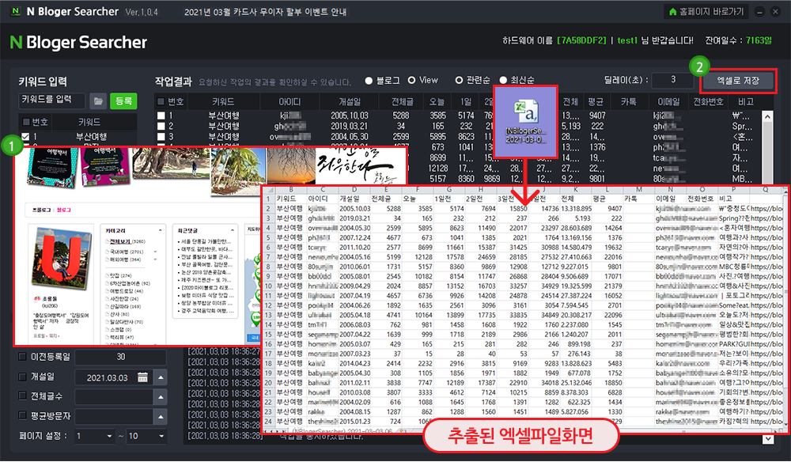Image resolution: width=791 pixels, height=462 pixels.
Task: Click the green 등록 button
Action: point(123,101)
